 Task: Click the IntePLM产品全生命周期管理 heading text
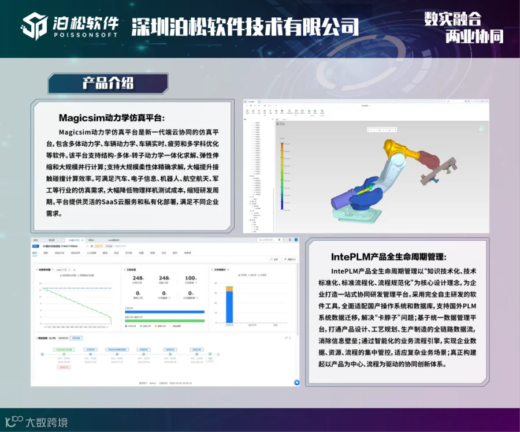click(388, 256)
